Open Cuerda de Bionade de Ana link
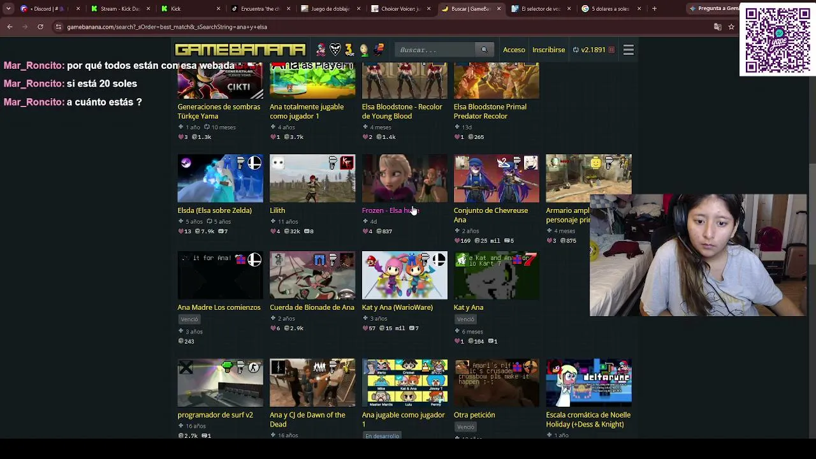The width and height of the screenshot is (816, 459). 312,307
